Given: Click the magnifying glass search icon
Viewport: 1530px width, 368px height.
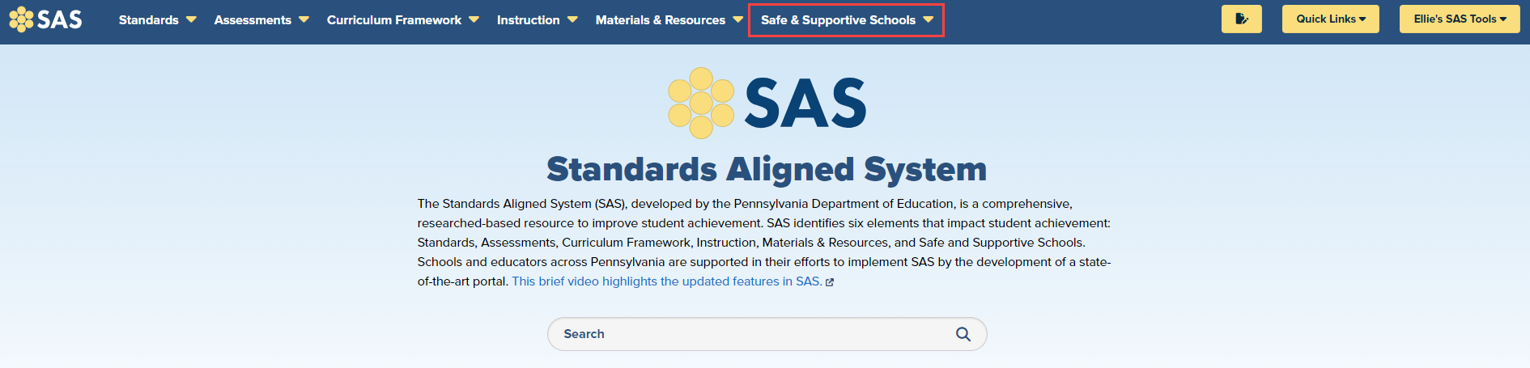Looking at the screenshot, I should tap(963, 334).
